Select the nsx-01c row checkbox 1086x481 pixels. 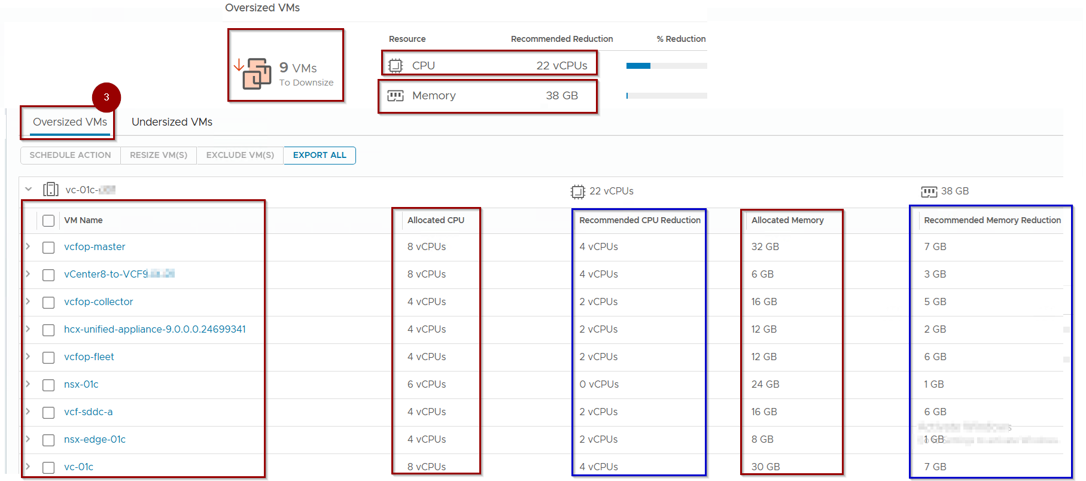pyautogui.click(x=48, y=385)
